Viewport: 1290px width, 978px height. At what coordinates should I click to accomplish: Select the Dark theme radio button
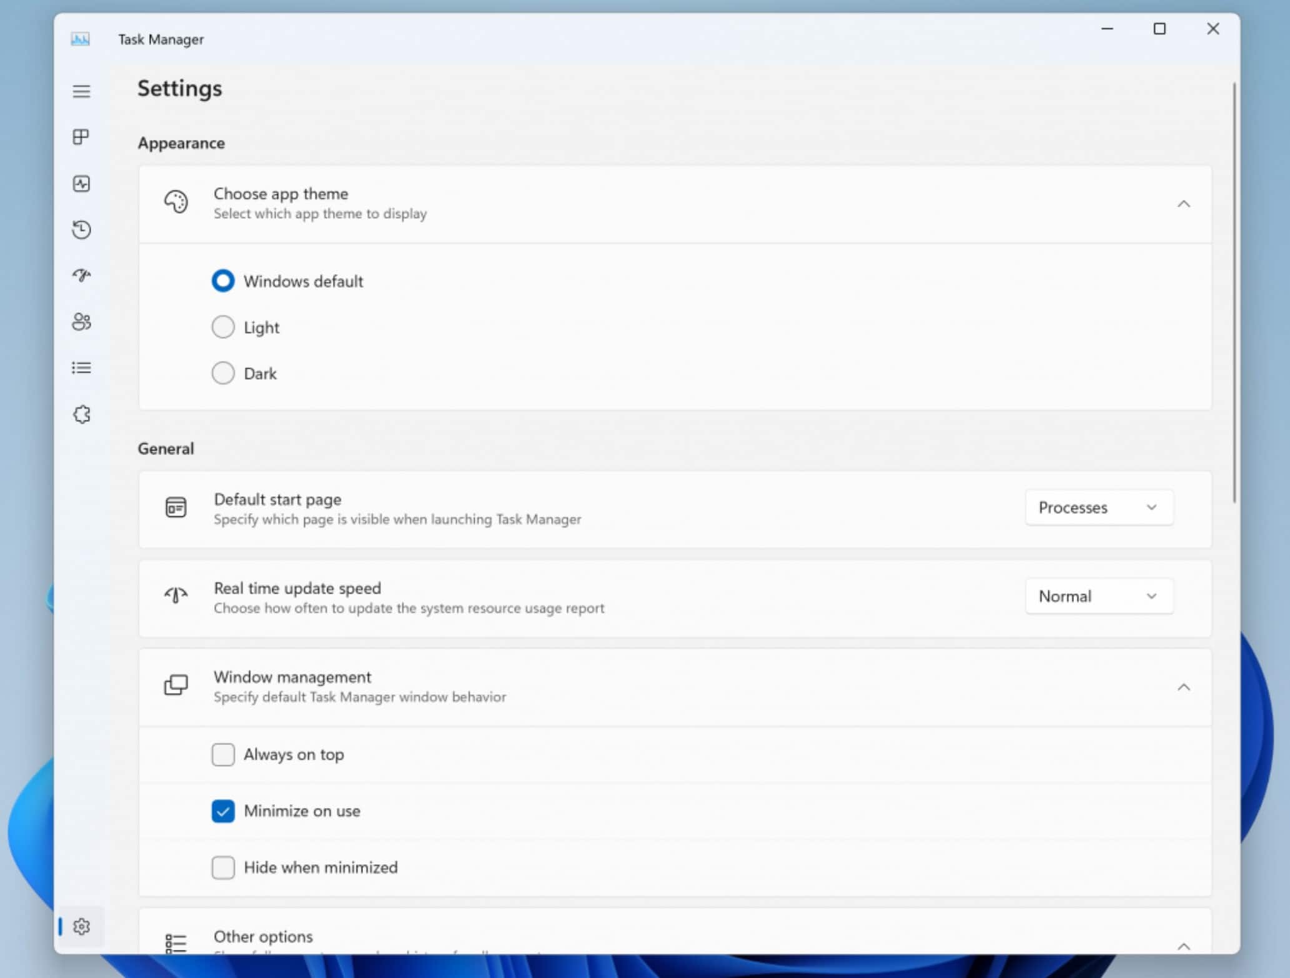tap(223, 373)
